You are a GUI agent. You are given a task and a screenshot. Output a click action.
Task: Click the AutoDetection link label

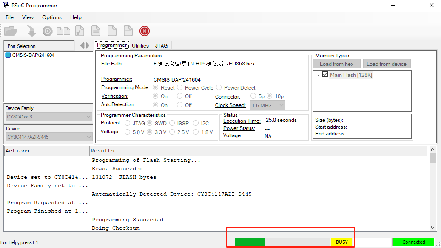[118, 104]
